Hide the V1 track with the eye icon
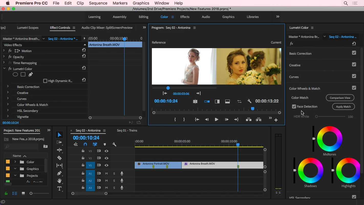This screenshot has height=205, width=364. 106,165
